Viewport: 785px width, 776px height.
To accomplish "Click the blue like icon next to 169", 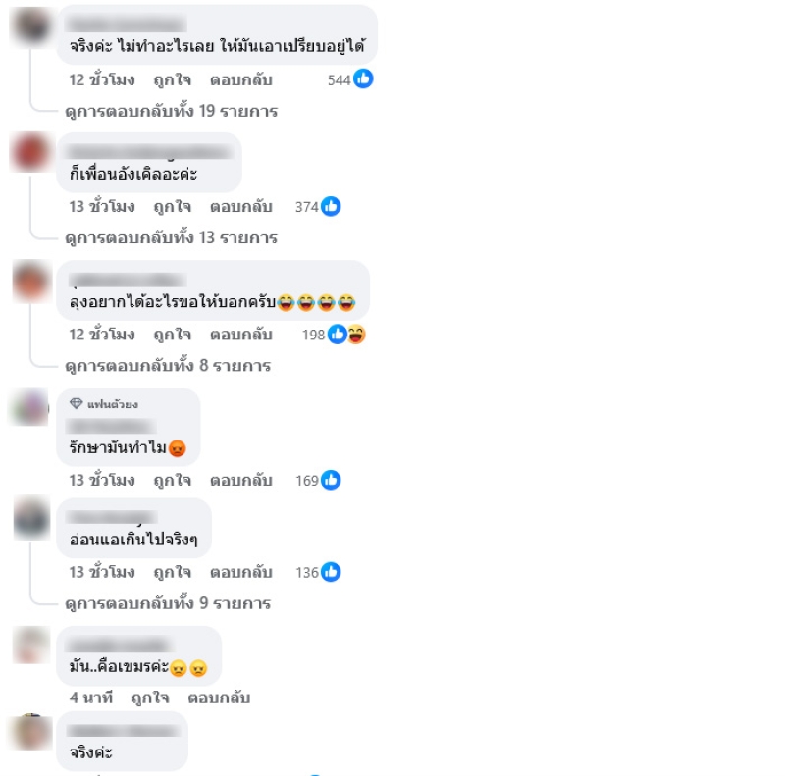I will 331,480.
